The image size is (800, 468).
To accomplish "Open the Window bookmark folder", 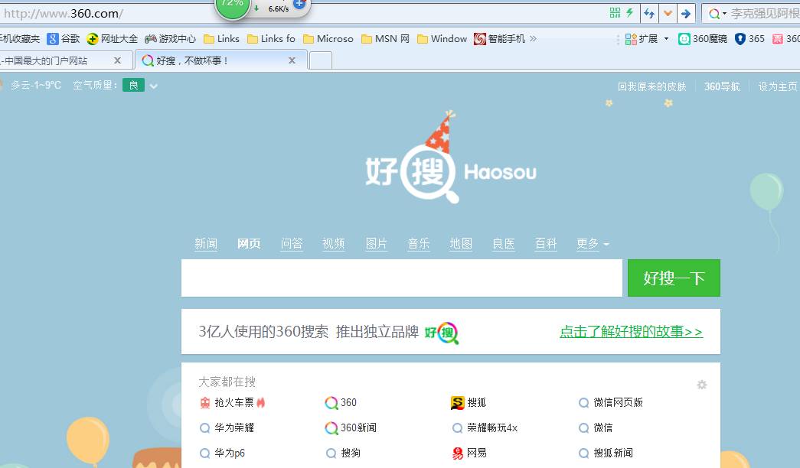I will [x=442, y=39].
